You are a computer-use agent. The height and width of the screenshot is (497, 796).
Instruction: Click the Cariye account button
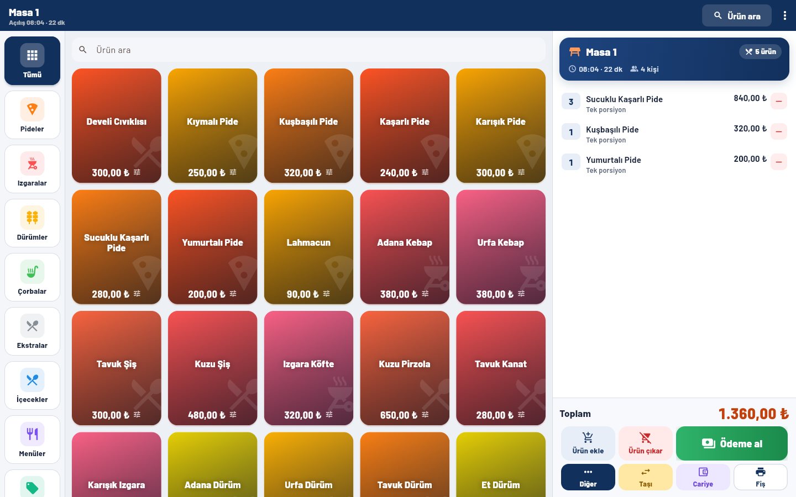[703, 477]
